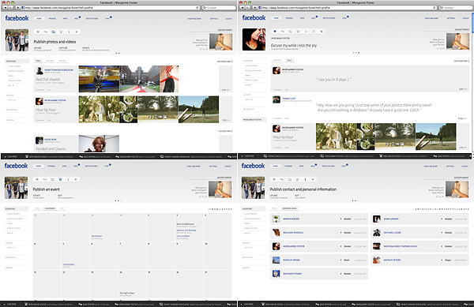Click the info 'i' icon in the photos publisher toolbar
Screen dimensions: 474x307
click(x=69, y=32)
